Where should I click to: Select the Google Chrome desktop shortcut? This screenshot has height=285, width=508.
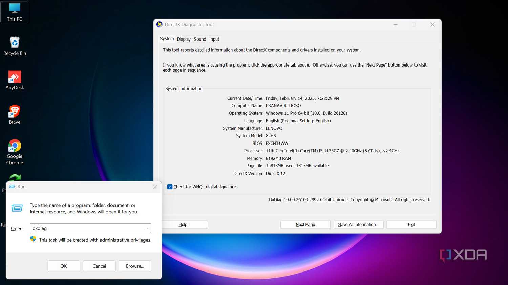tap(15, 152)
